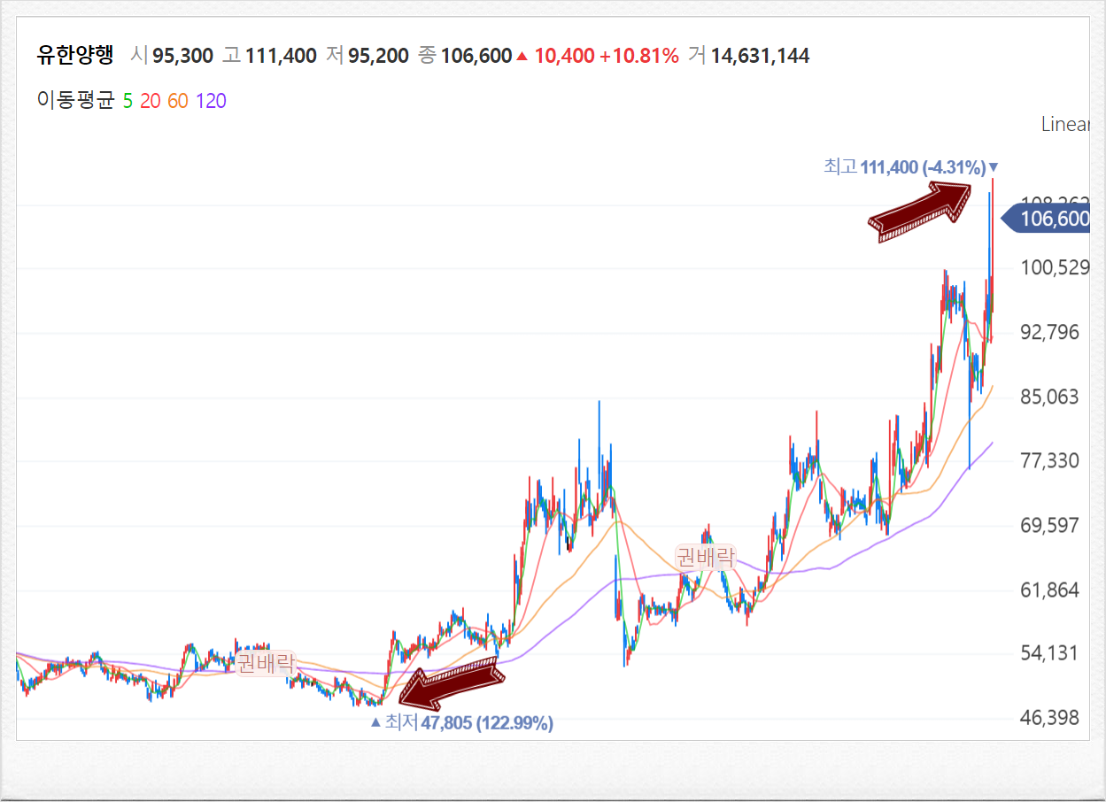
Task: Click the closing price 106,600 in header
Action: tap(476, 56)
